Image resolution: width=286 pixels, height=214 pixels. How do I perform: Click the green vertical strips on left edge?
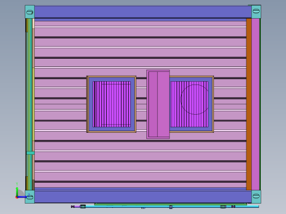click(x=29, y=104)
